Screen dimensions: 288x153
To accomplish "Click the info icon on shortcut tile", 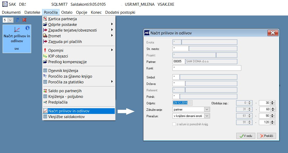I will [x=28, y=28].
